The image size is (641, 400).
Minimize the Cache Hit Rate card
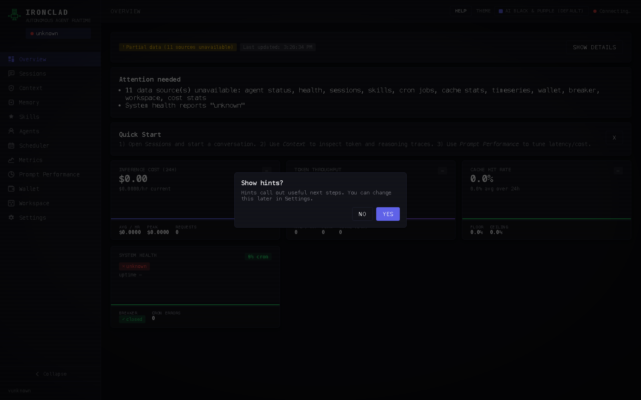pyautogui.click(x=618, y=171)
